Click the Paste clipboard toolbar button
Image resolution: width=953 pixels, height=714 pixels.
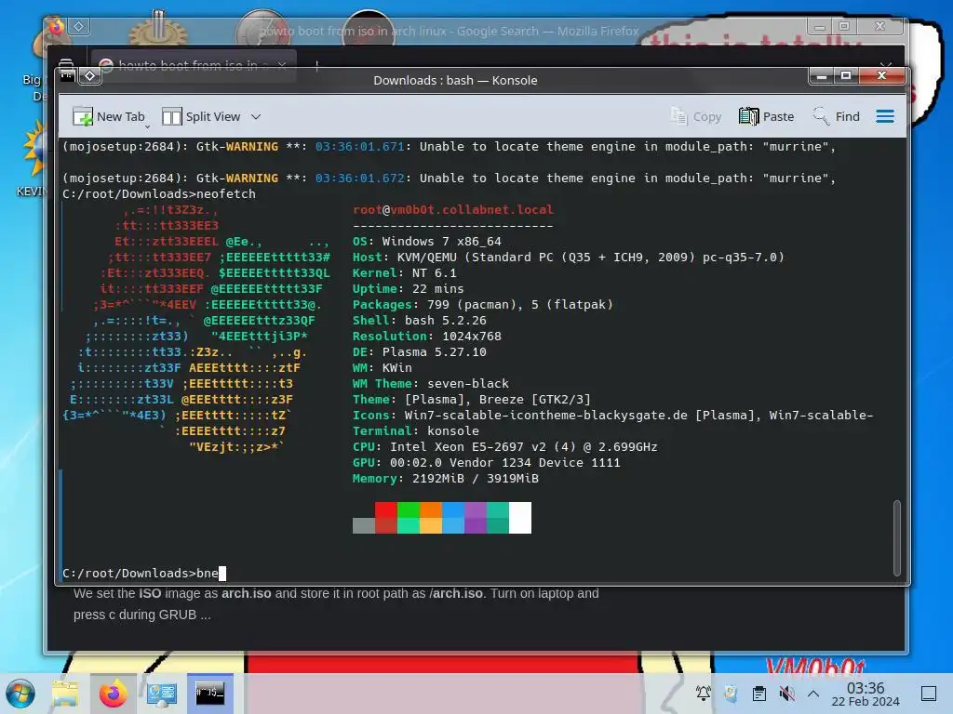coord(767,116)
